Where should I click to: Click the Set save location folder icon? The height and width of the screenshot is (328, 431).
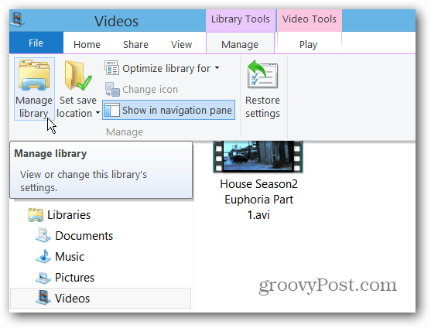tap(78, 75)
